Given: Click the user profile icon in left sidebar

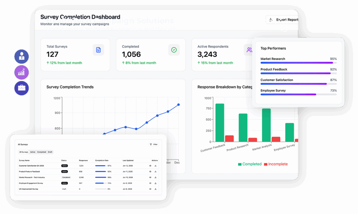Looking at the screenshot, I should click(22, 57).
